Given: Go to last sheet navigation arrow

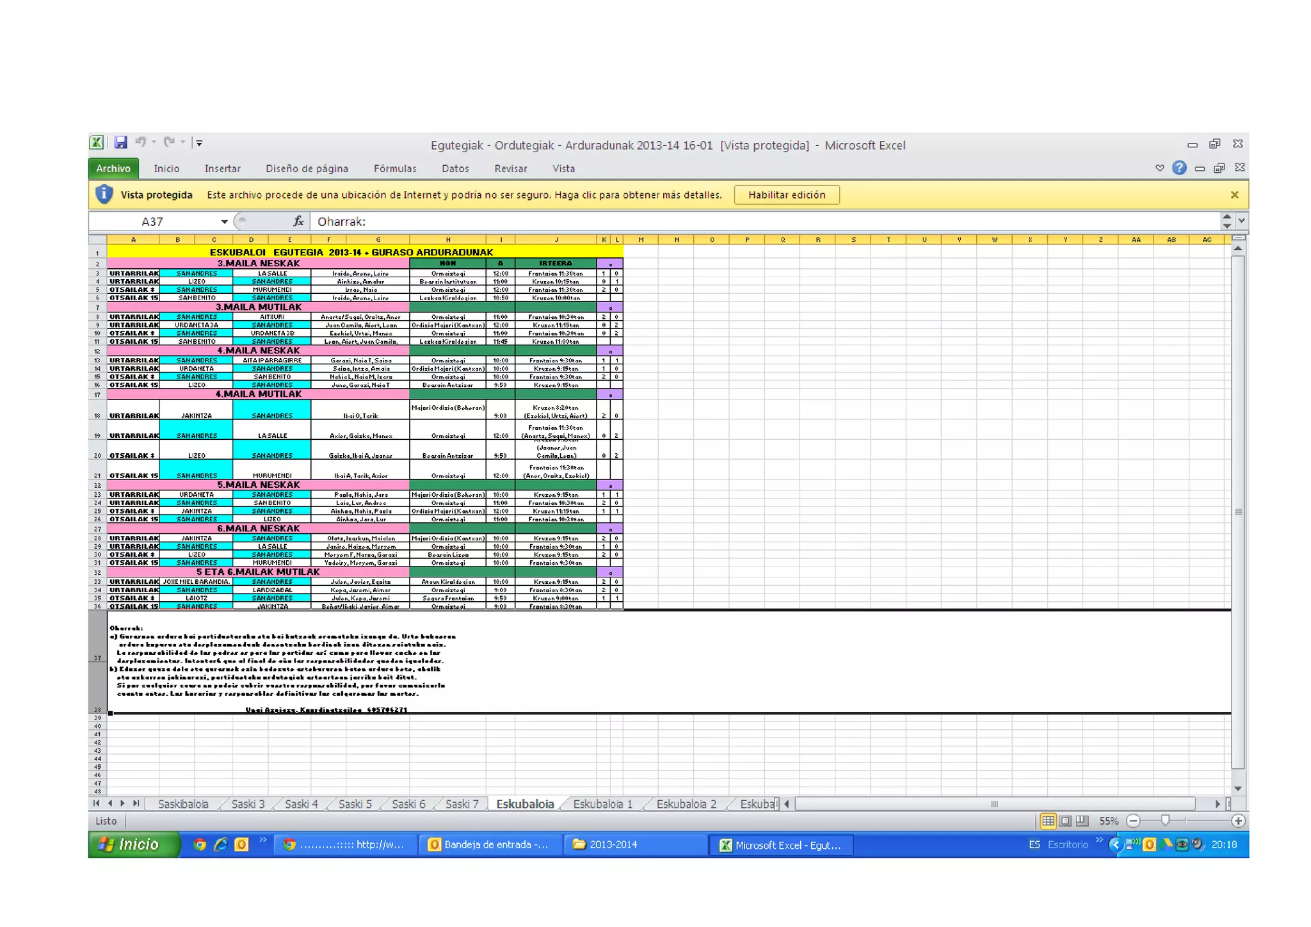Looking at the screenshot, I should [x=136, y=803].
